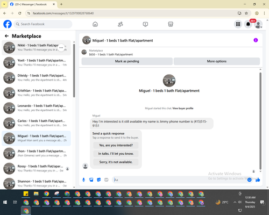
Task: Click the message text field Aa
Action: coord(179,180)
